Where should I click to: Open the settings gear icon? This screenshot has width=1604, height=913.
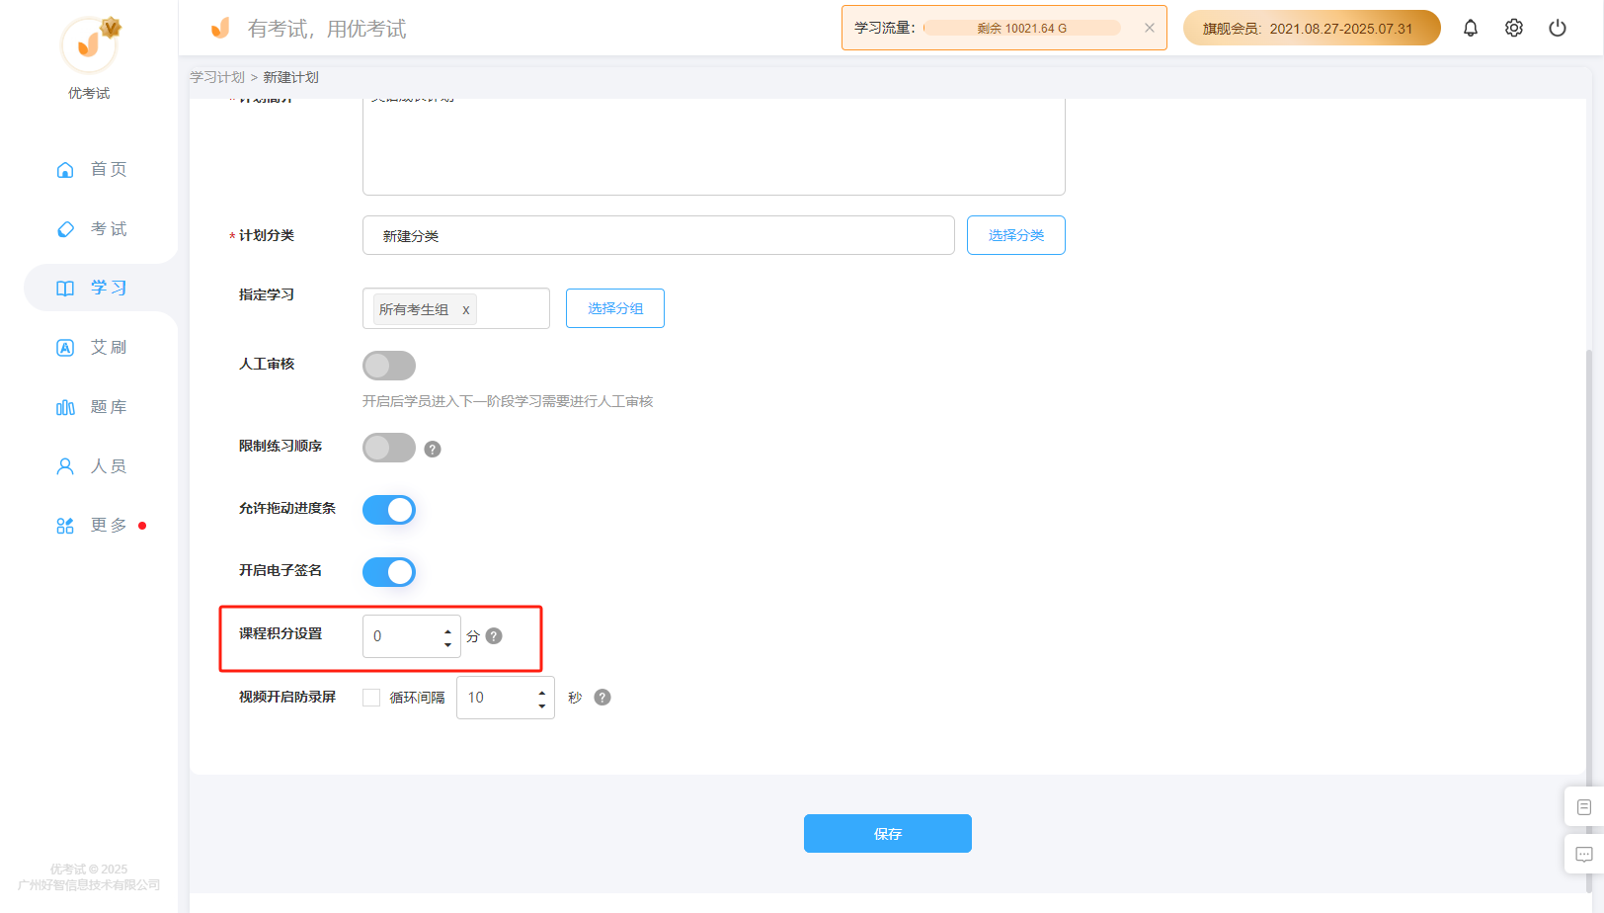(1514, 28)
